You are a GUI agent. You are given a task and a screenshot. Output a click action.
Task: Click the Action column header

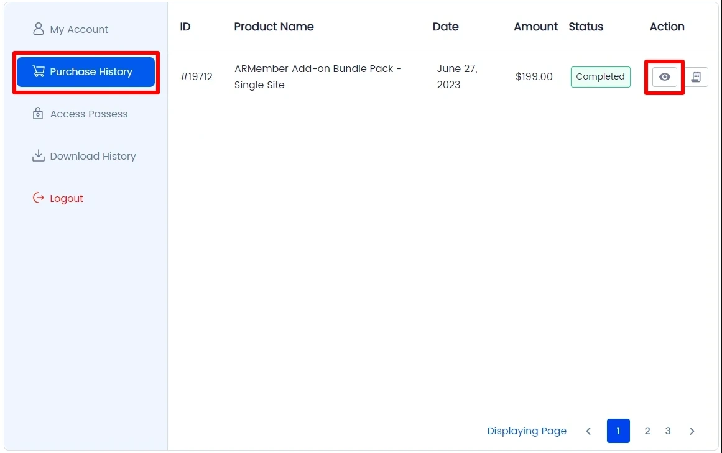click(x=667, y=27)
